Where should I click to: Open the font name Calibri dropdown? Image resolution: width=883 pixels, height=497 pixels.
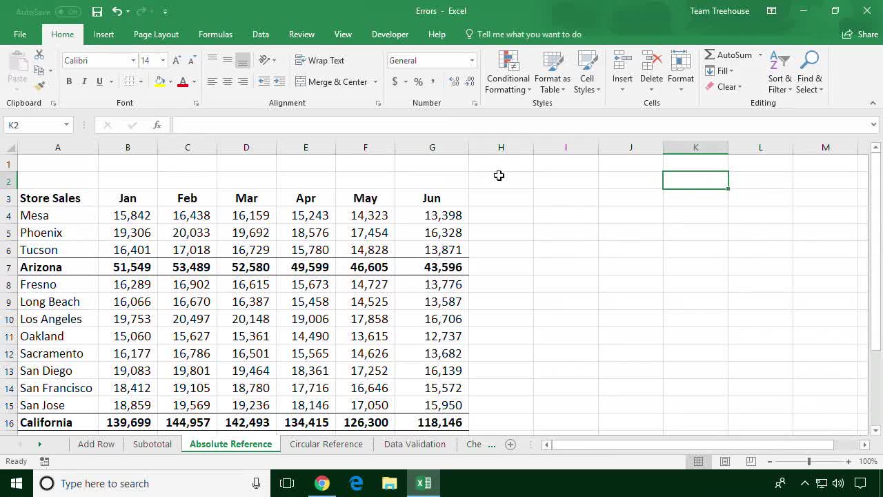coord(133,61)
